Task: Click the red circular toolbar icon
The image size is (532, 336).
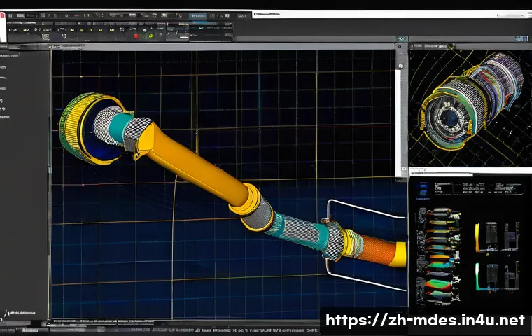Action: click(136, 36)
